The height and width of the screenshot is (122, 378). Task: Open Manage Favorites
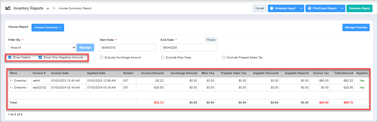coord(356,27)
